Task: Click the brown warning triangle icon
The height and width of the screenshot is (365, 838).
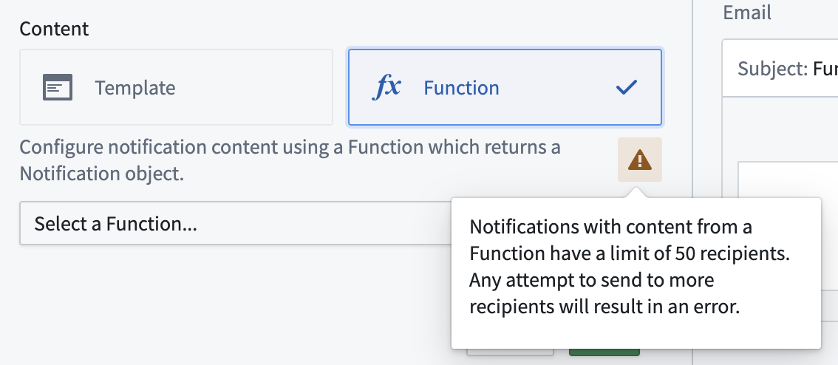Action: coord(640,159)
